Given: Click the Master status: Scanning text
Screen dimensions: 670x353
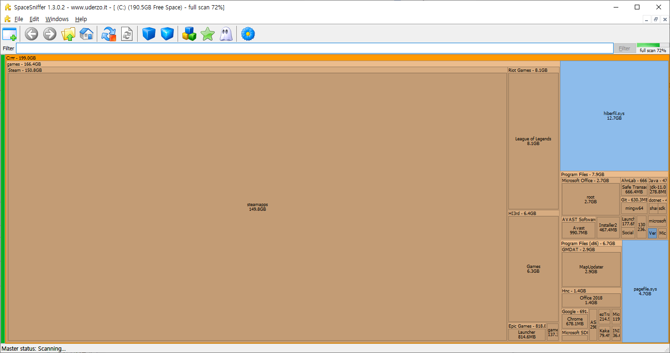Looking at the screenshot, I should (x=33, y=349).
